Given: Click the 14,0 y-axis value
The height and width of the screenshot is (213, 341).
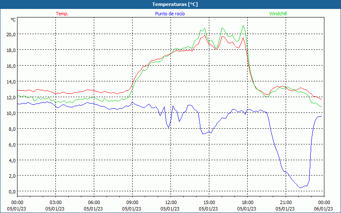Looking at the screenshot, I should tap(11, 81).
